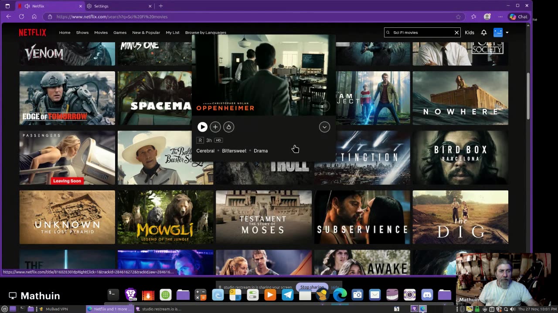The image size is (558, 313).
Task: Open Passengers movie thumbnail
Action: tap(67, 158)
